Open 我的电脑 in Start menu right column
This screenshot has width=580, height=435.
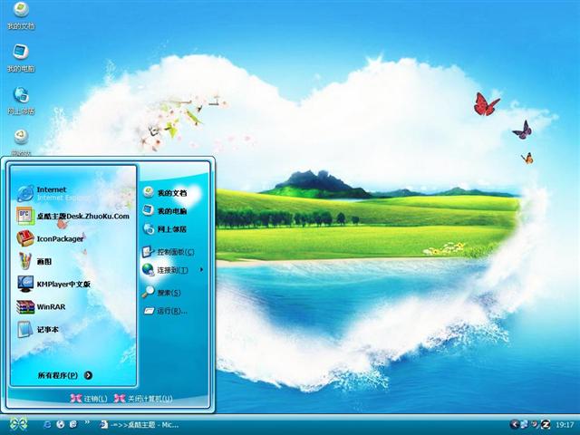point(165,211)
